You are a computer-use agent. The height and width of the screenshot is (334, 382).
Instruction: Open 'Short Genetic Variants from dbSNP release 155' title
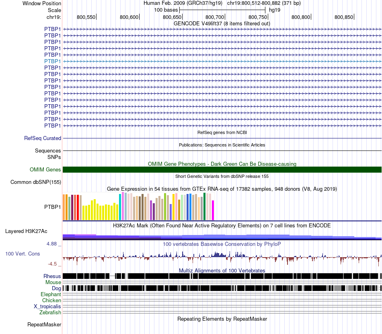pyautogui.click(x=222, y=176)
